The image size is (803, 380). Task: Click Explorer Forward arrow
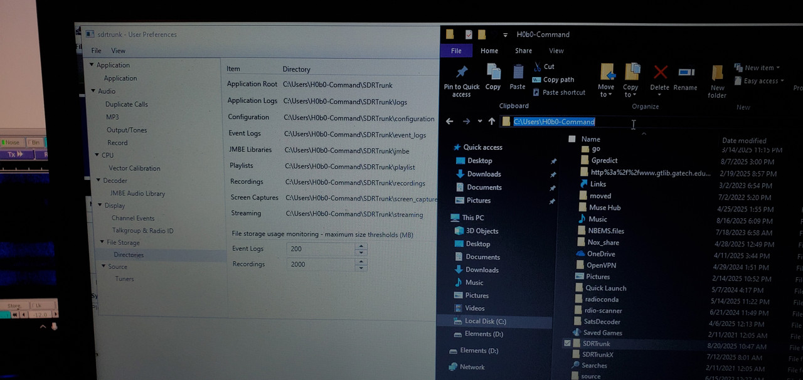point(466,122)
